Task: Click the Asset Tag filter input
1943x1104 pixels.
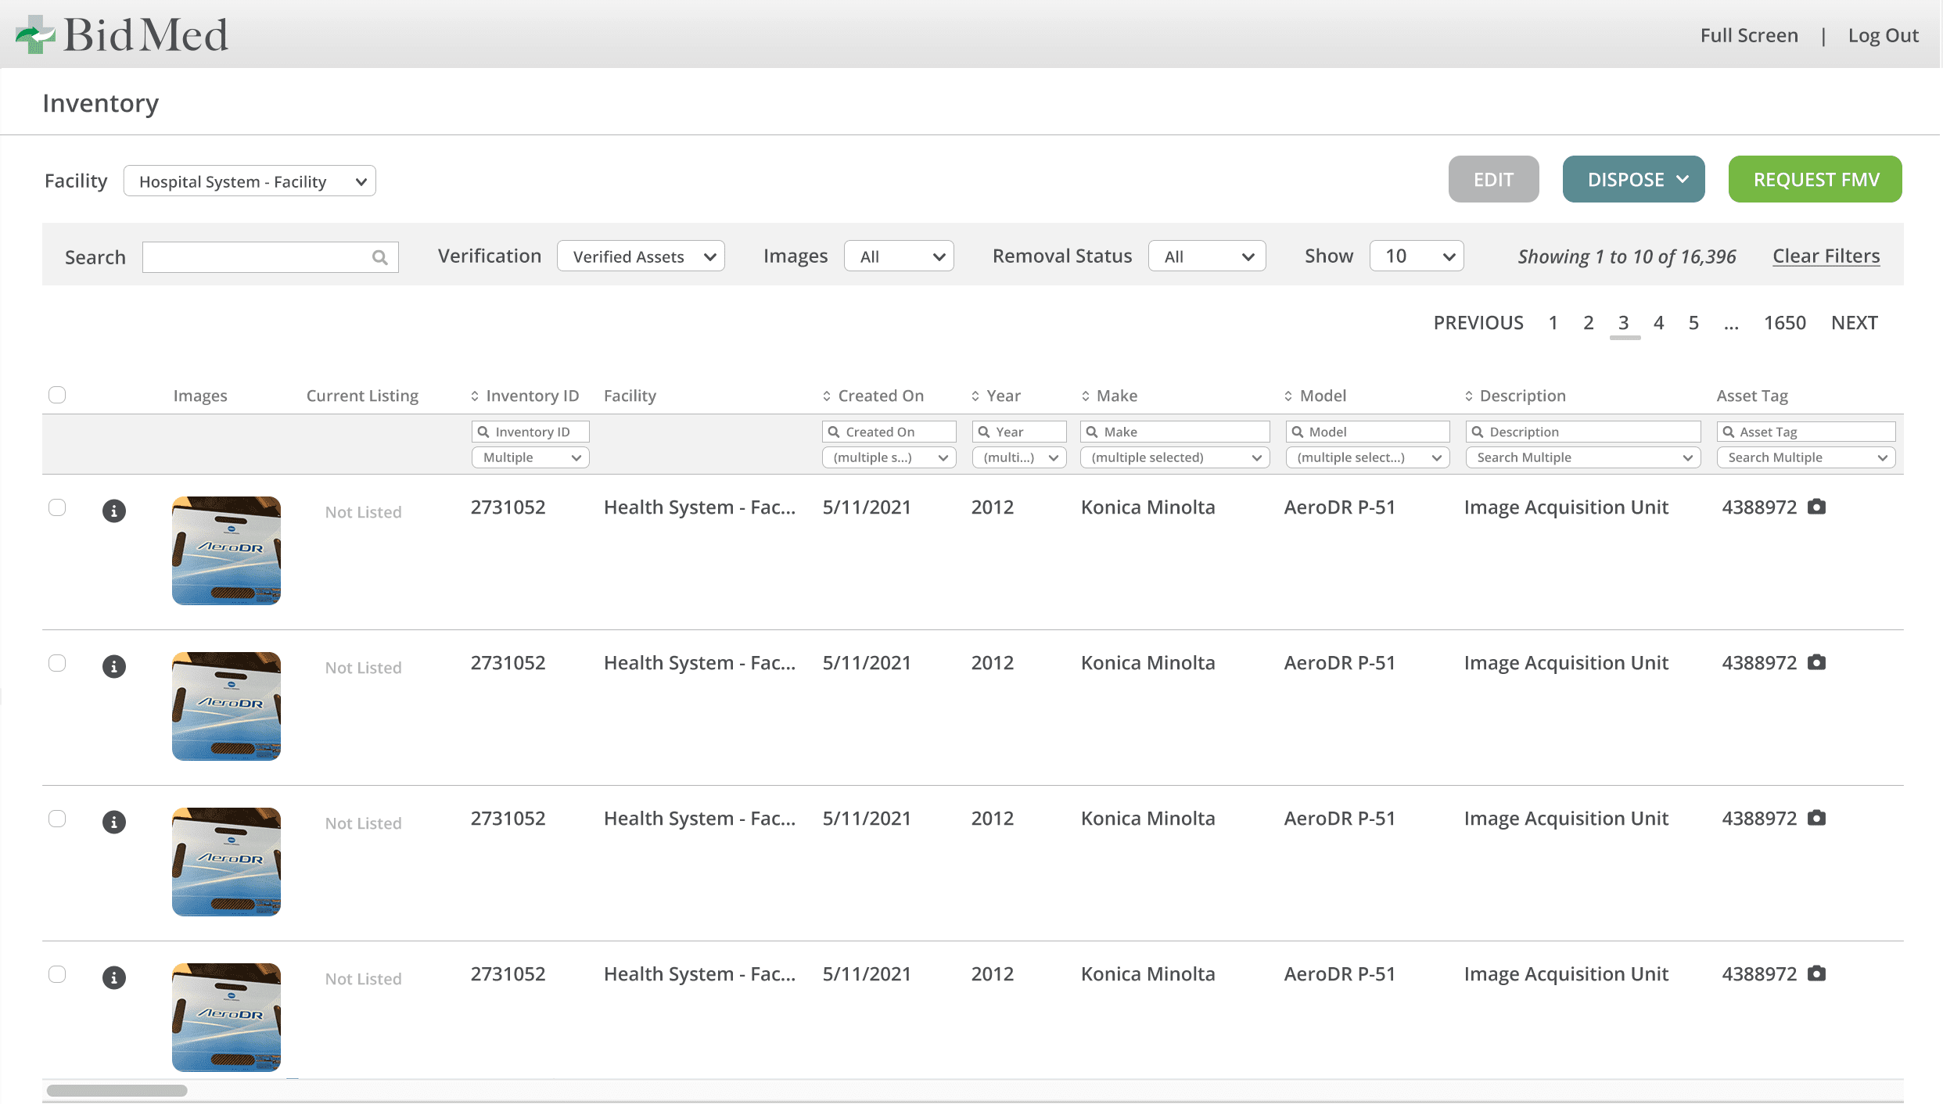Action: point(1806,432)
